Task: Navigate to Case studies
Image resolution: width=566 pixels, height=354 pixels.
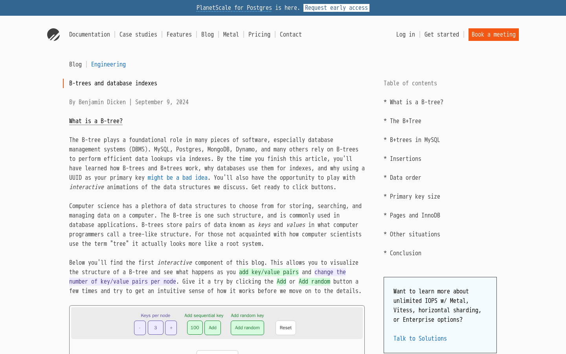Action: (138, 35)
